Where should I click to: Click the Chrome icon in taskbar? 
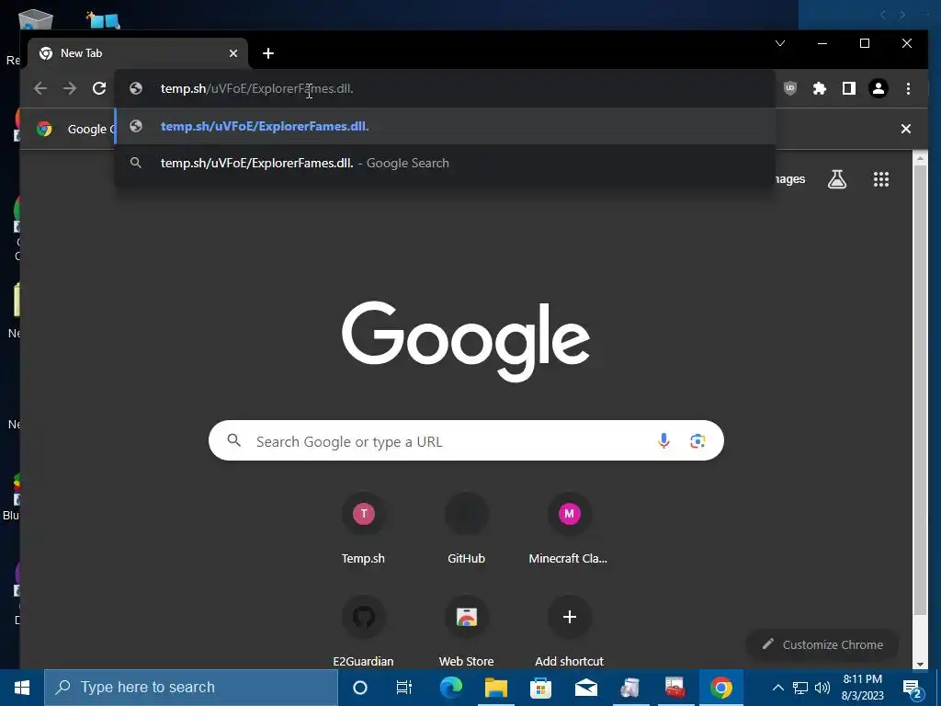720,688
